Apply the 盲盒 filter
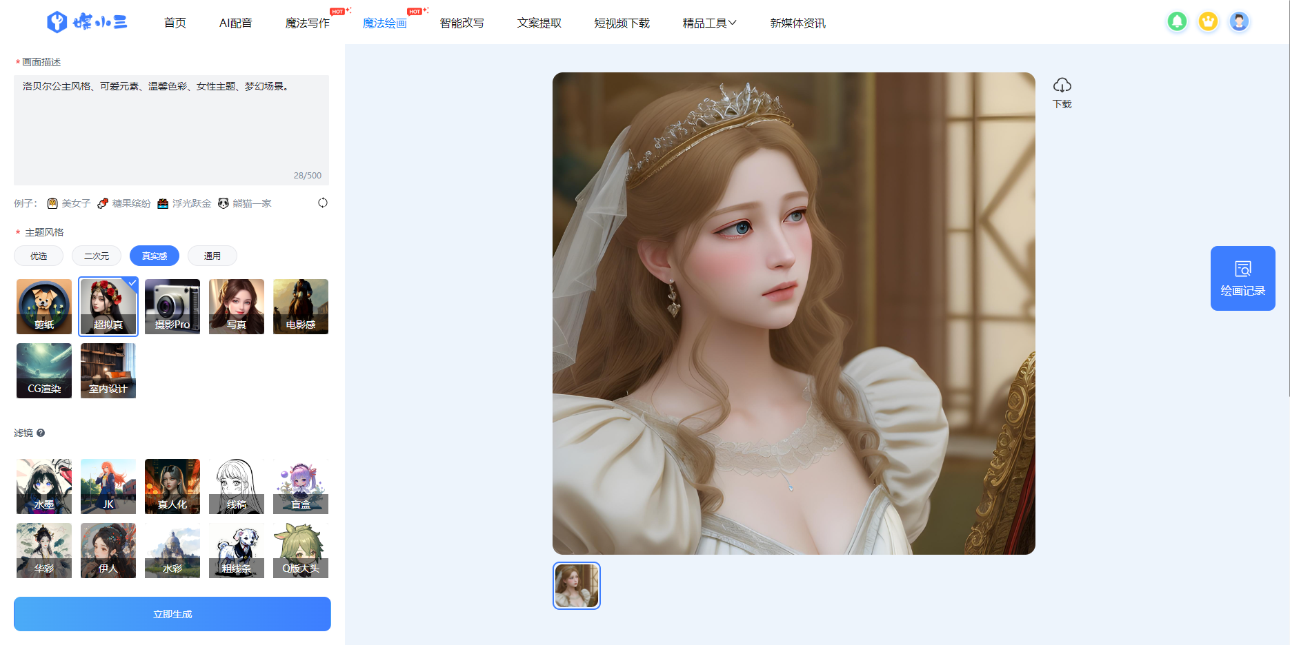This screenshot has height=645, width=1290. [301, 487]
